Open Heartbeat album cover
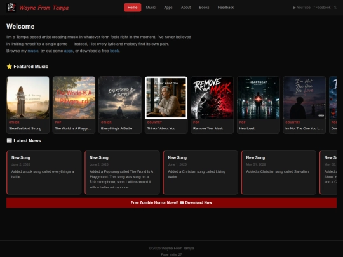 [x=259, y=98]
